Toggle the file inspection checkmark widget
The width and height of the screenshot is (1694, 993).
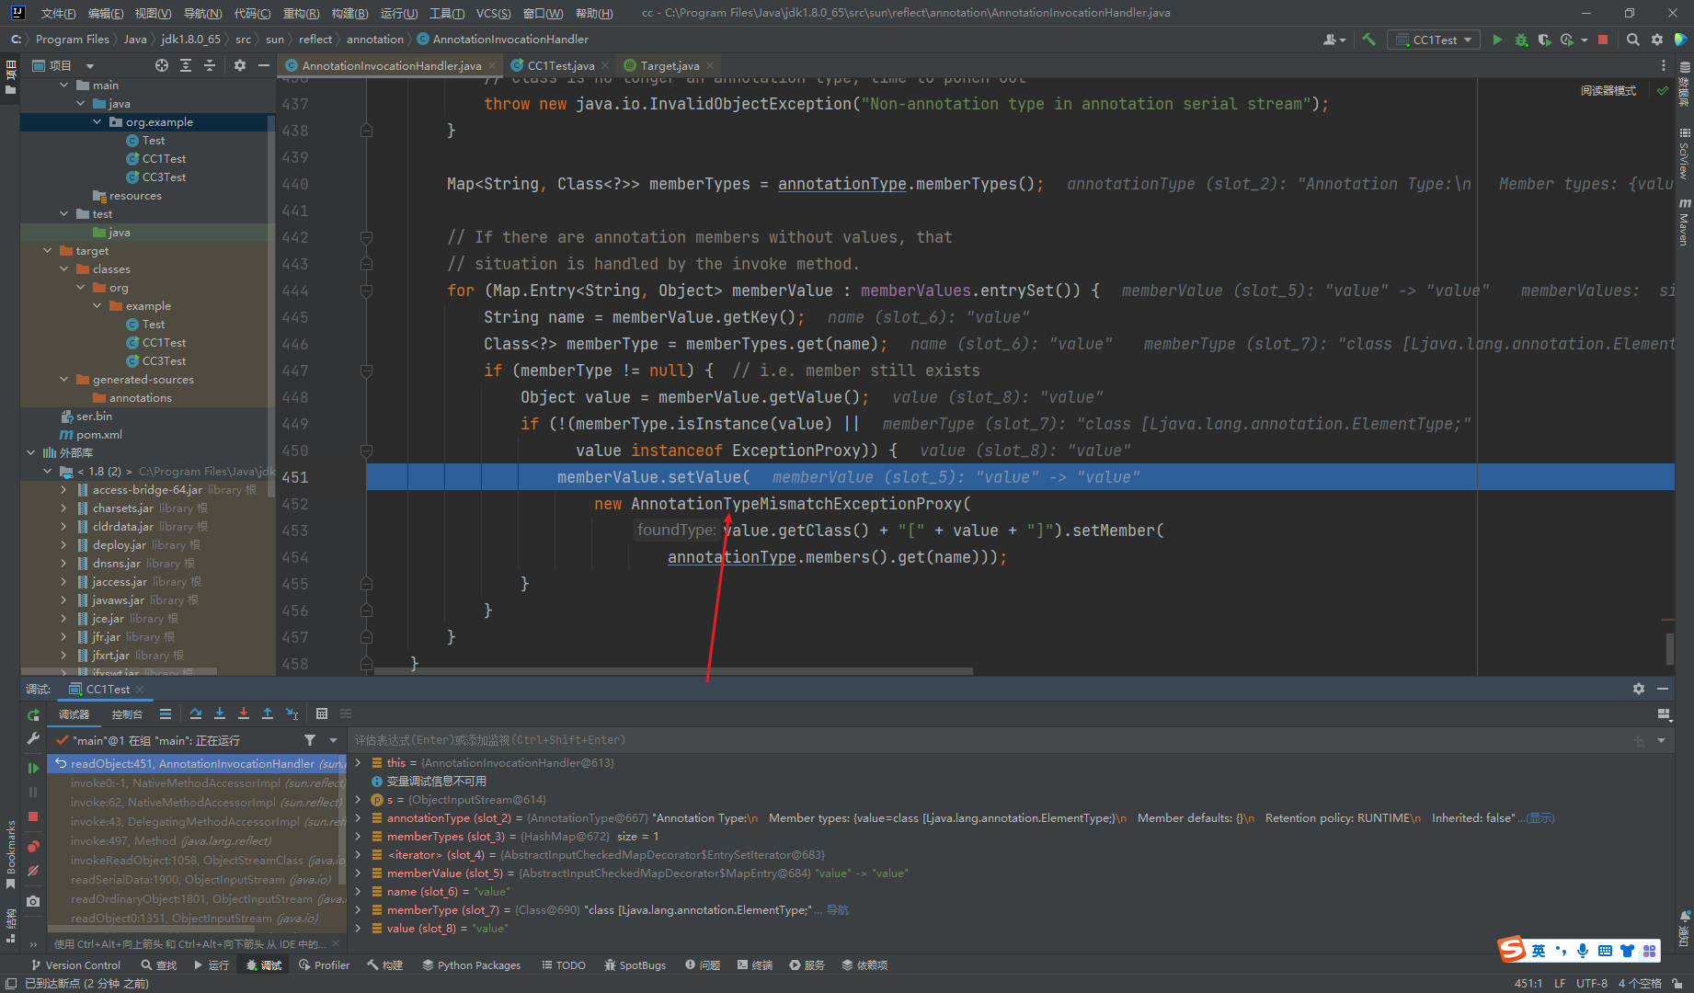pyautogui.click(x=1662, y=90)
